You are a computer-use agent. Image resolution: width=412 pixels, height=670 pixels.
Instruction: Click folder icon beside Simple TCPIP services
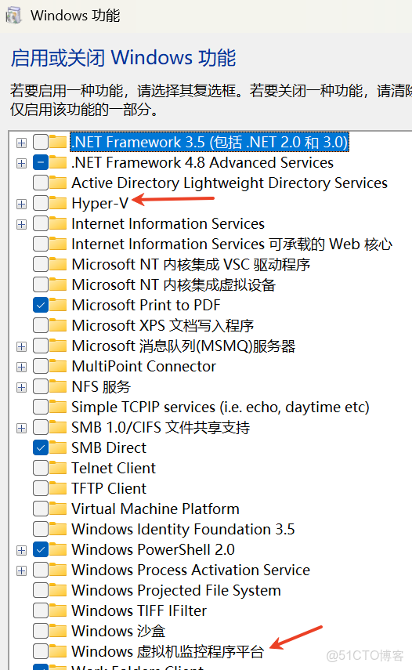(58, 407)
